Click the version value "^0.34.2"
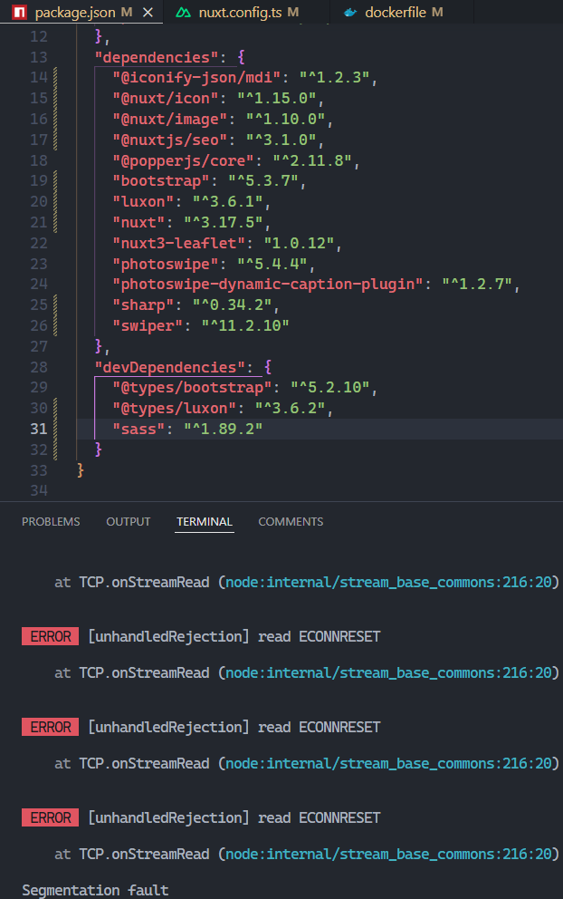Viewport: 563px width, 899px height. pos(232,305)
